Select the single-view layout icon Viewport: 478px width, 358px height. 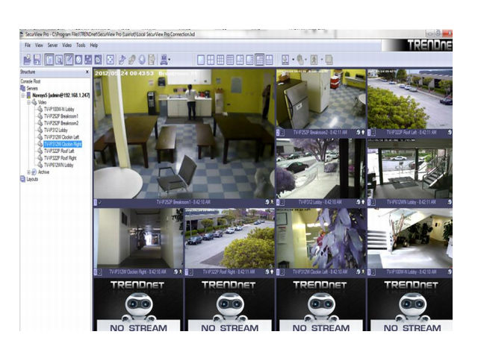pos(201,60)
